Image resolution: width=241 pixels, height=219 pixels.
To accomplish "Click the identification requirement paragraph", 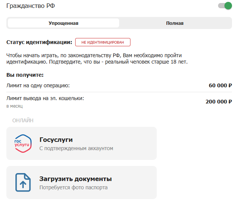I will coord(97,58).
